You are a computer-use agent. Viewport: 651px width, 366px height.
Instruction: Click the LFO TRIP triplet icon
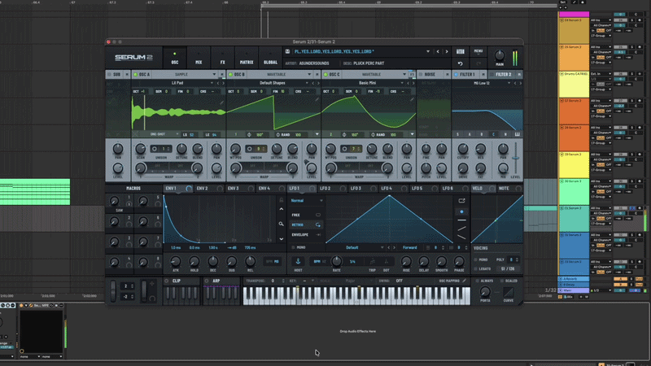(x=373, y=262)
